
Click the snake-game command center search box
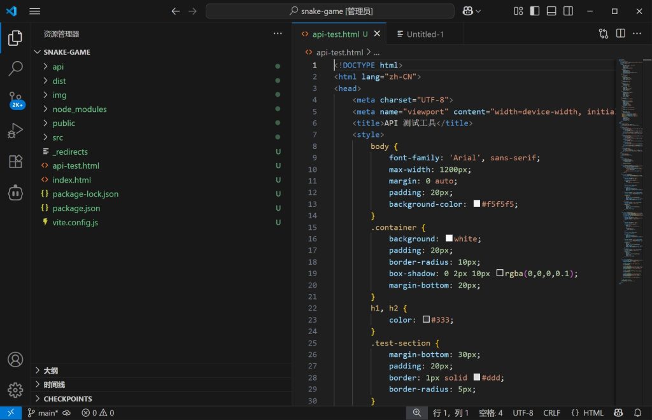tap(330, 11)
